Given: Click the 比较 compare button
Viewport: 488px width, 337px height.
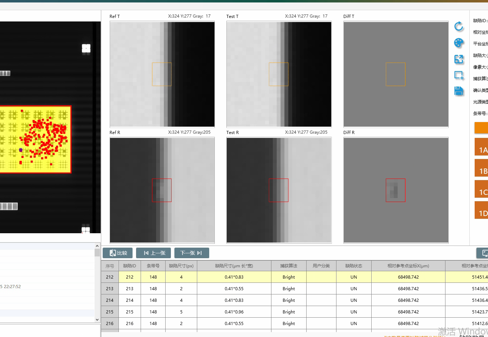Looking at the screenshot, I should click(118, 253).
